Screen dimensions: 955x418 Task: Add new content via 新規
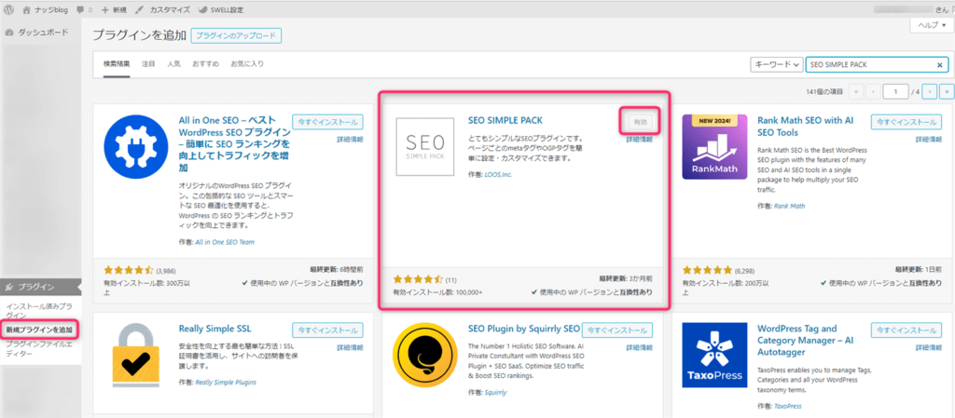114,10
